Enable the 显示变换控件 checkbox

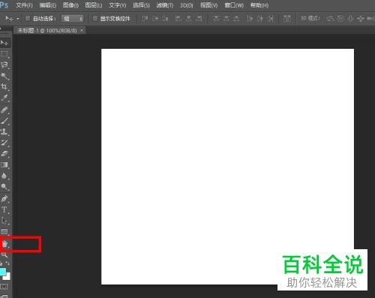coord(95,19)
